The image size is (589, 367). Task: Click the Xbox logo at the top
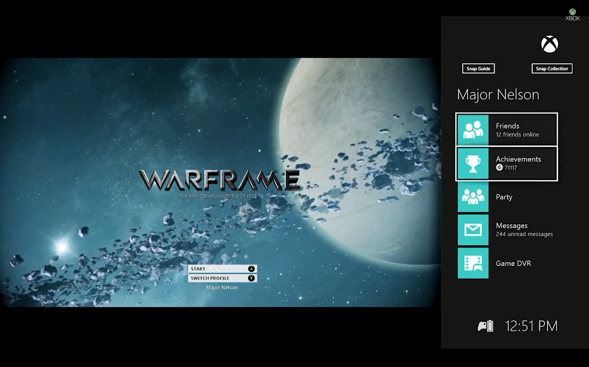(x=550, y=43)
